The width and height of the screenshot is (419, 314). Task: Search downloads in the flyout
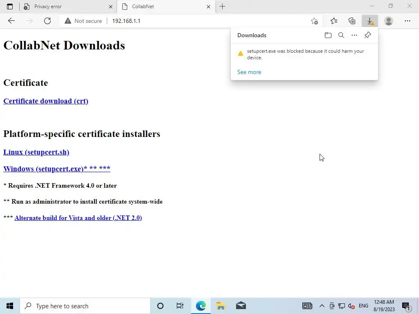[341, 35]
